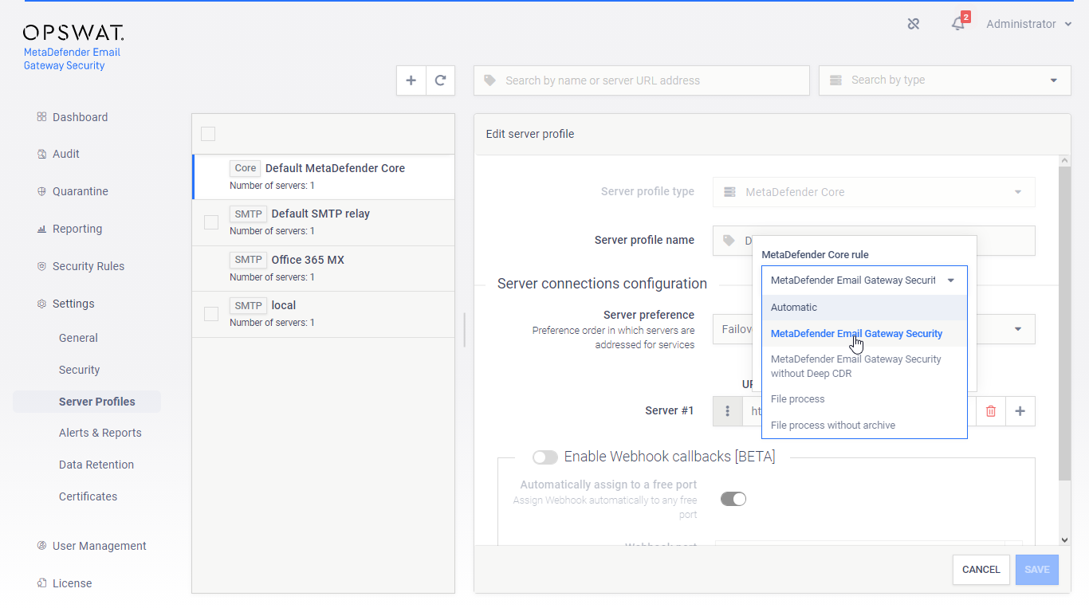This screenshot has height=612, width=1089.
Task: Open the Dashboard page
Action: click(80, 117)
